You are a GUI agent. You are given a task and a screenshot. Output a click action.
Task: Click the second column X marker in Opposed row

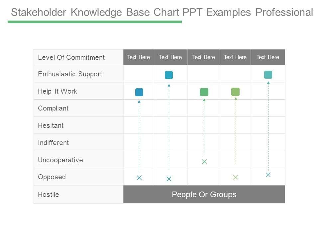click(x=169, y=179)
